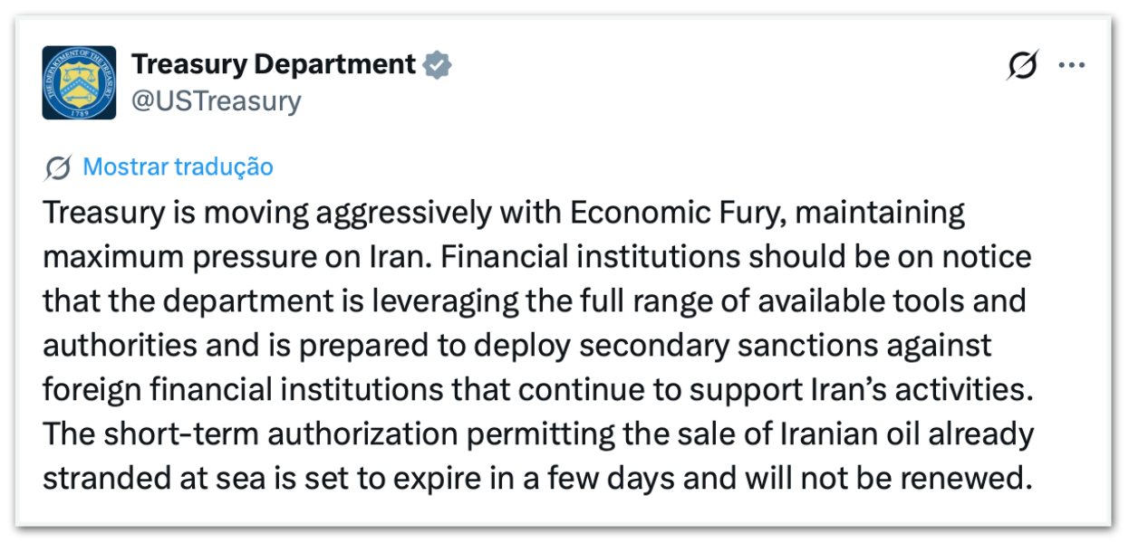Image resolution: width=1129 pixels, height=543 pixels.
Task: Open the @USTreasury handle link
Action: [x=216, y=100]
